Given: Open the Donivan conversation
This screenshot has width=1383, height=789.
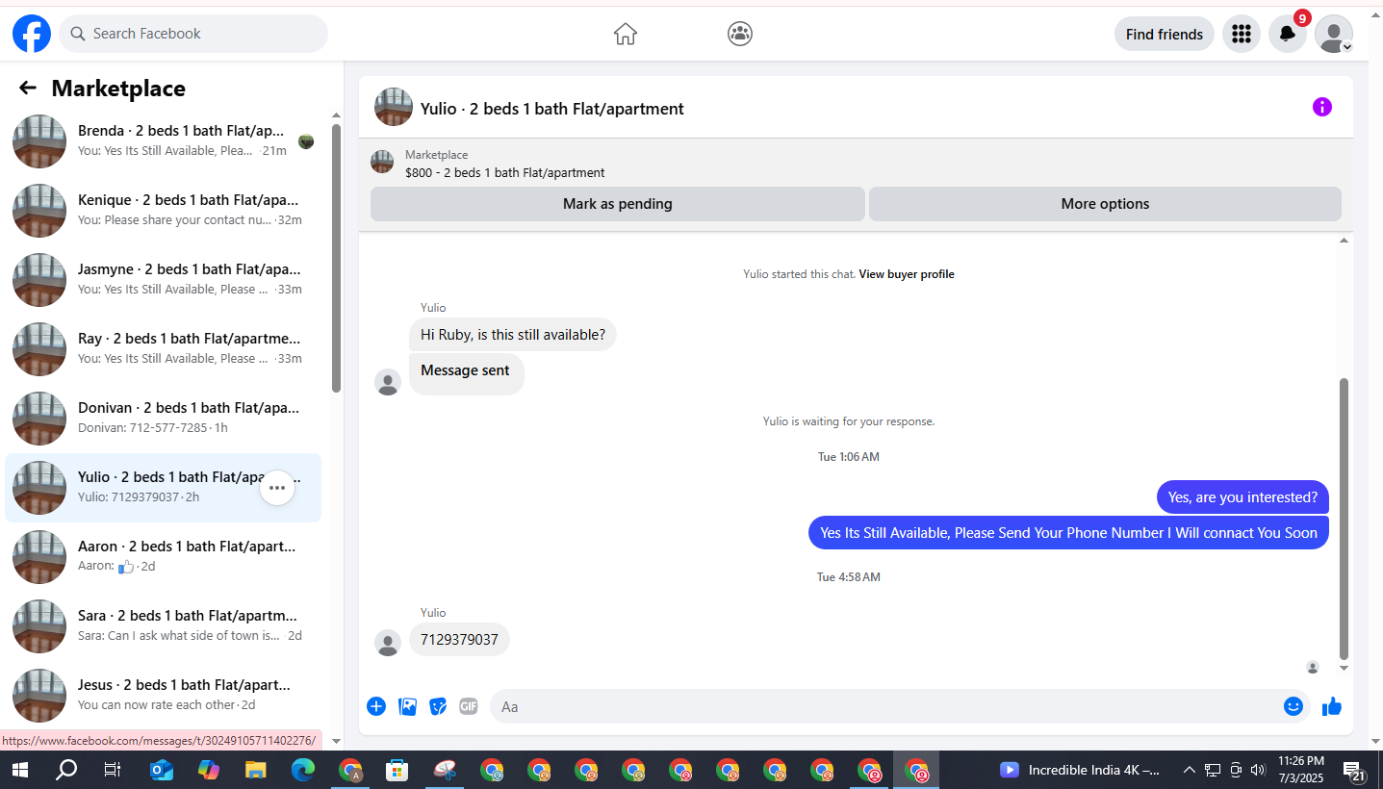Looking at the screenshot, I should (x=164, y=419).
